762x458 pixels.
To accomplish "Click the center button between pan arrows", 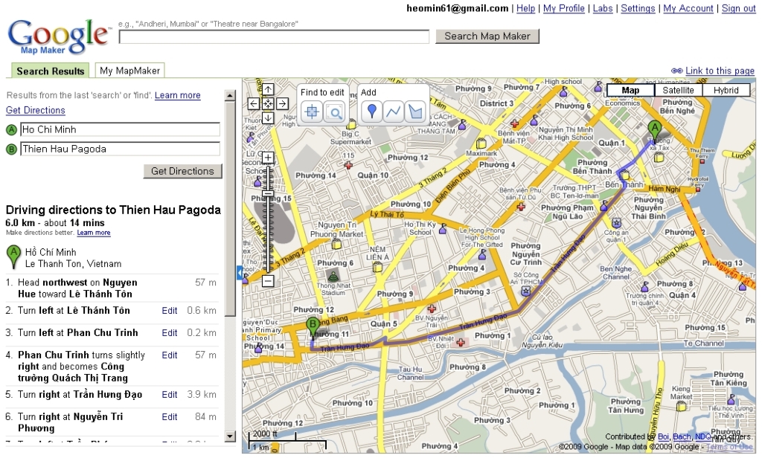I will 268,103.
